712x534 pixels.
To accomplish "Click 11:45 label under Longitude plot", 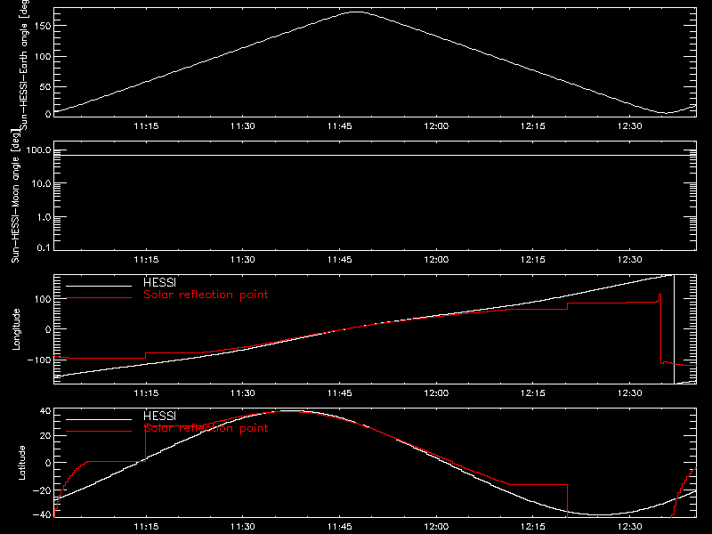I will 340,393.
